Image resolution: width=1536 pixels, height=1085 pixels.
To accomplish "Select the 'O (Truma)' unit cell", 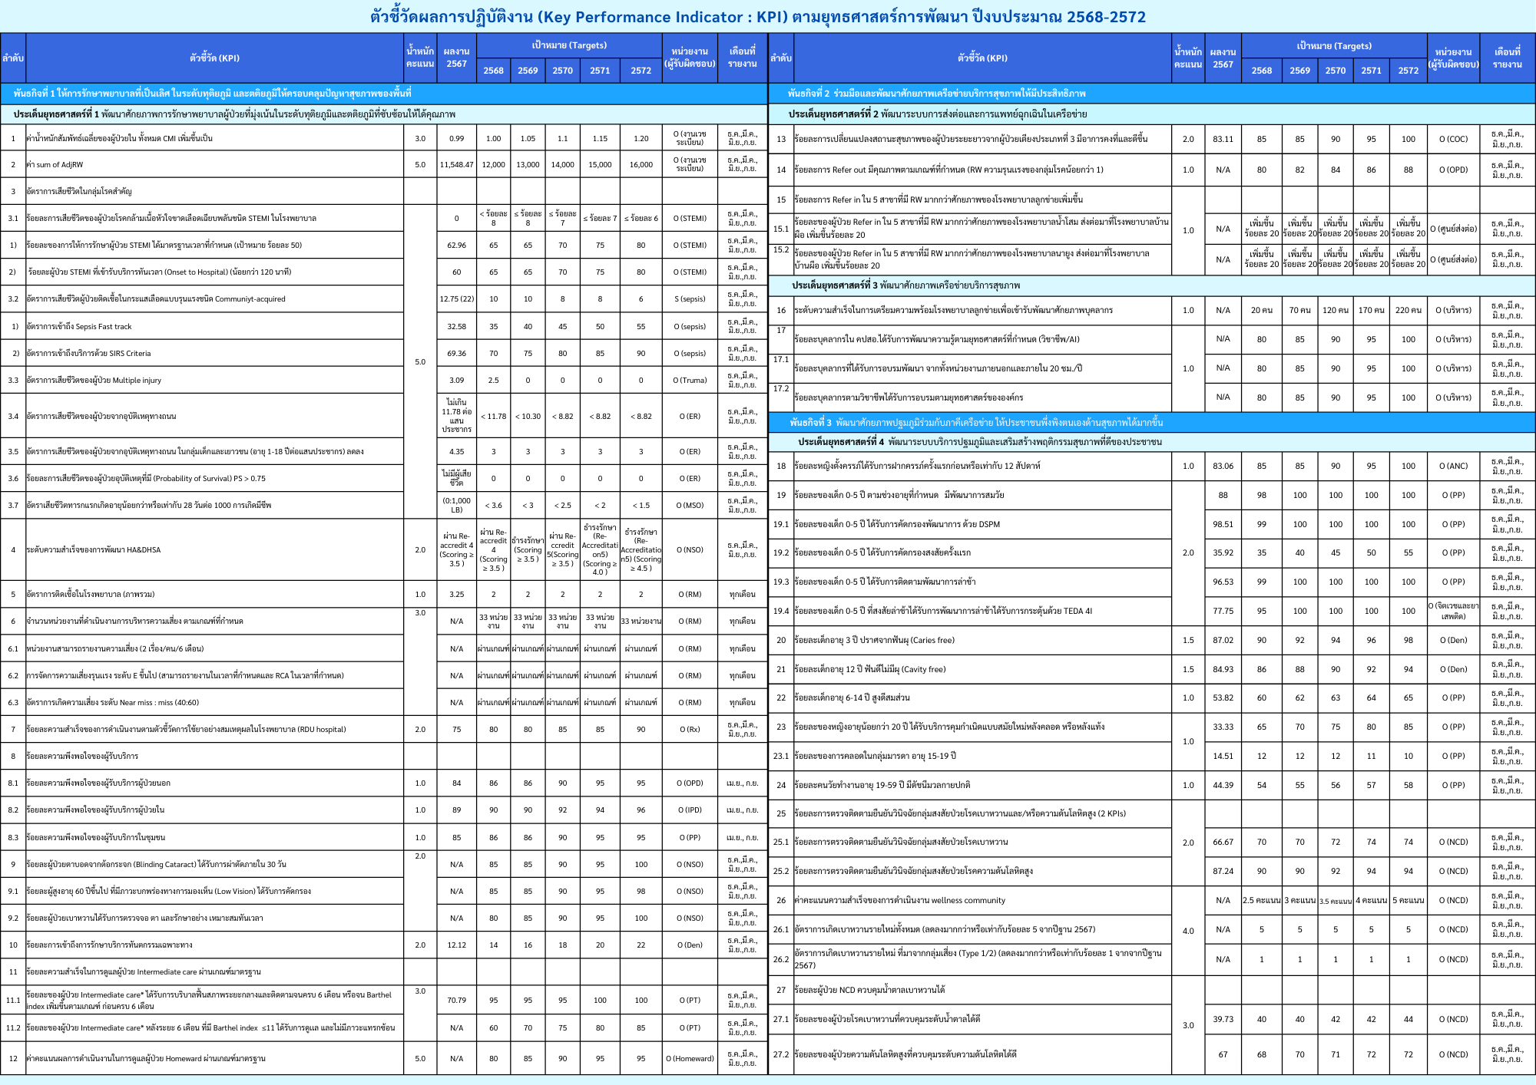I will click(689, 381).
